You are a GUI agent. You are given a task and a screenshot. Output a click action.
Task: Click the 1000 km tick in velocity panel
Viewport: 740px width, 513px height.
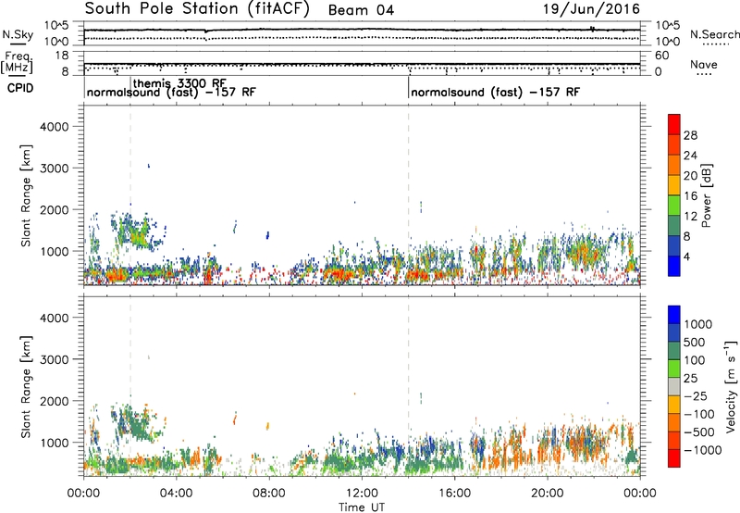click(x=55, y=443)
